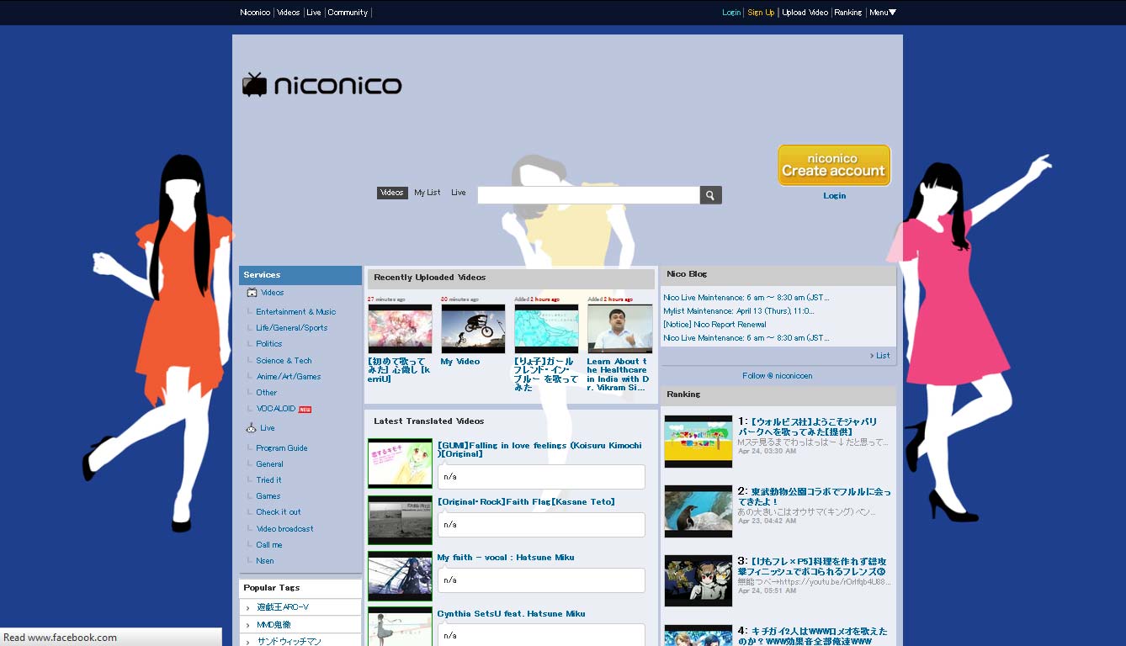The height and width of the screenshot is (646, 1126).
Task: Open Check it out under Live
Action: click(279, 512)
